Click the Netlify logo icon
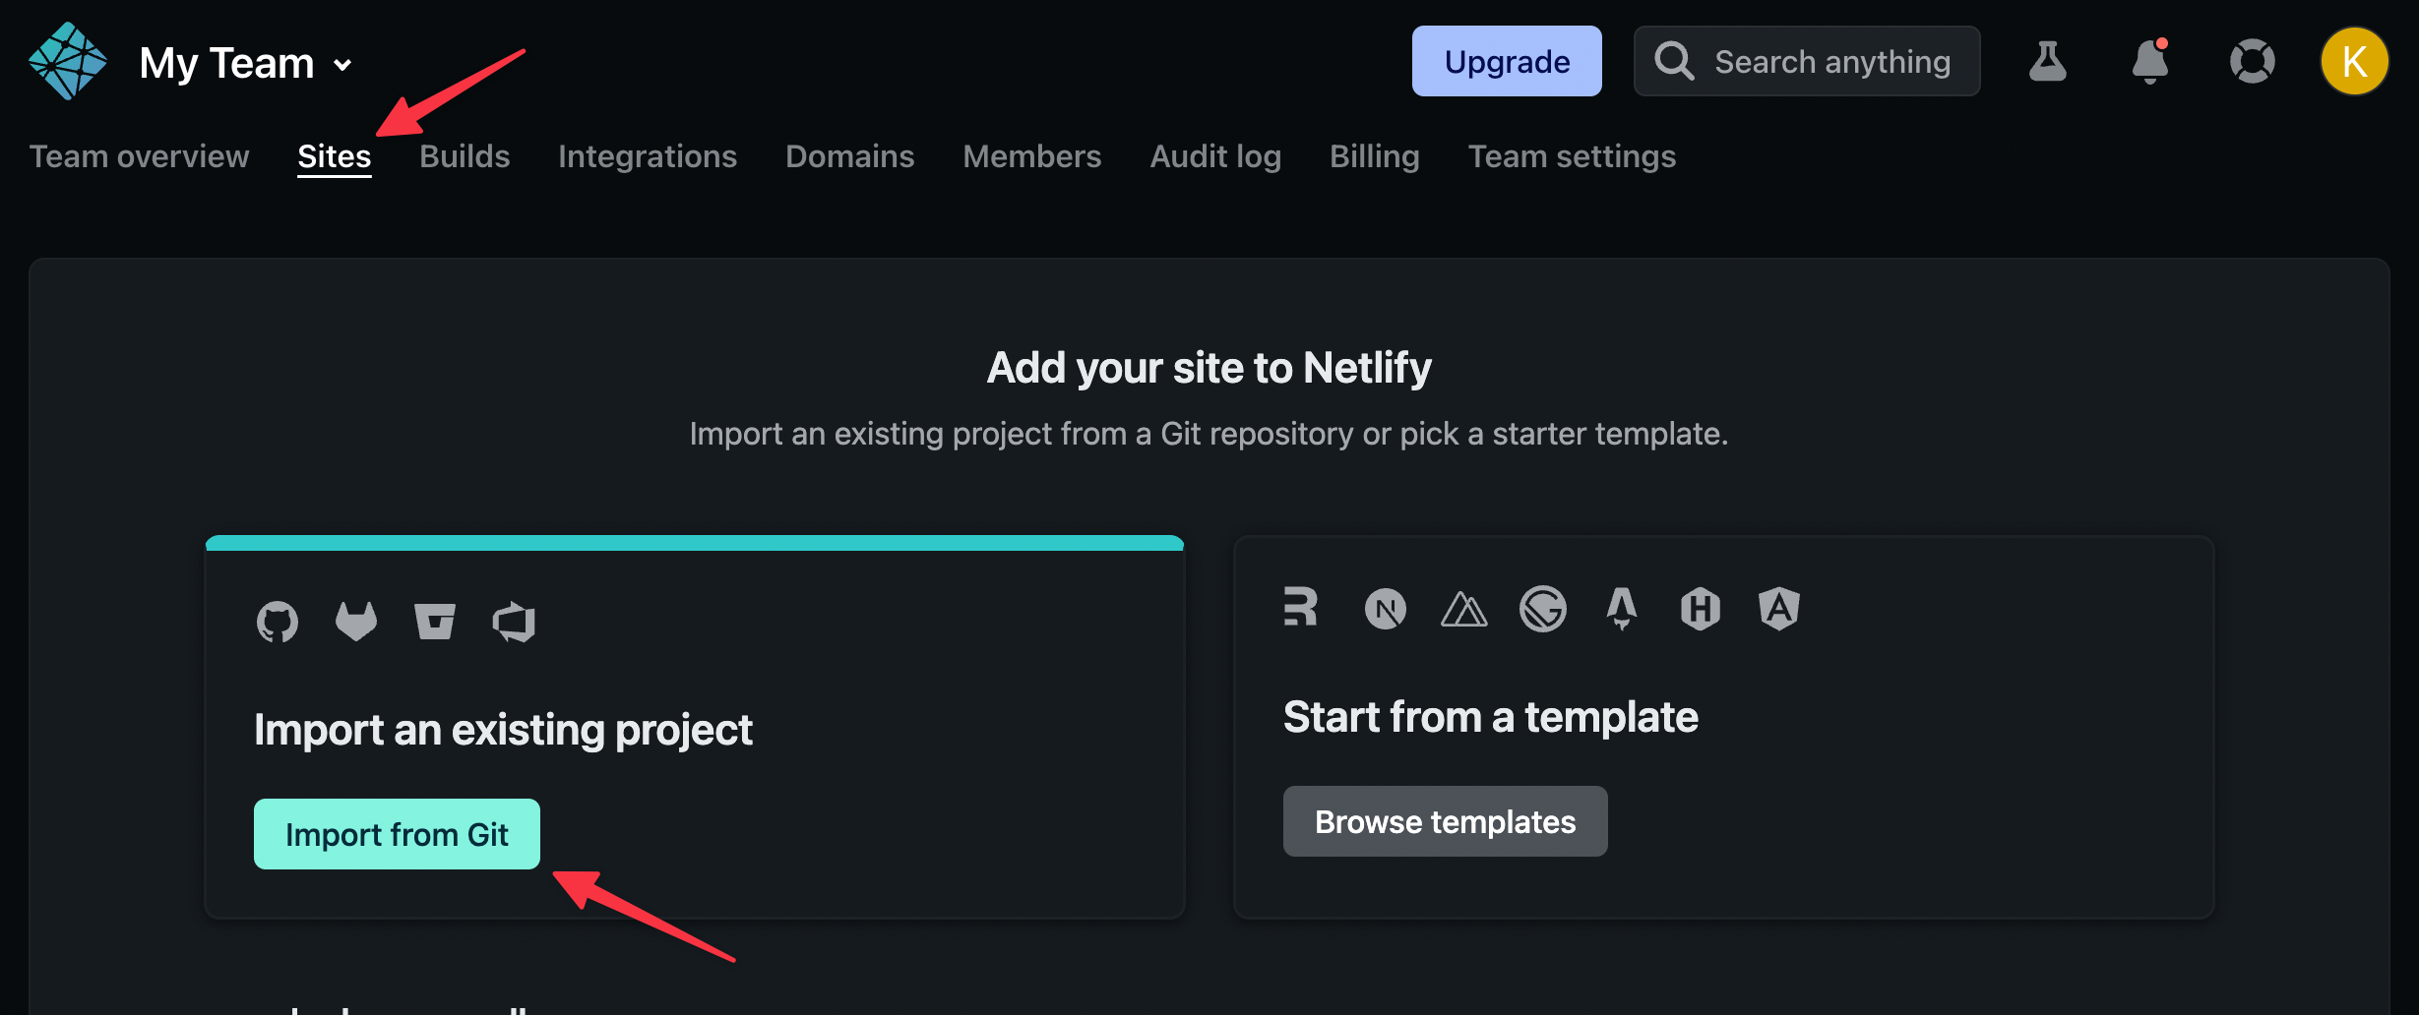 tap(67, 61)
